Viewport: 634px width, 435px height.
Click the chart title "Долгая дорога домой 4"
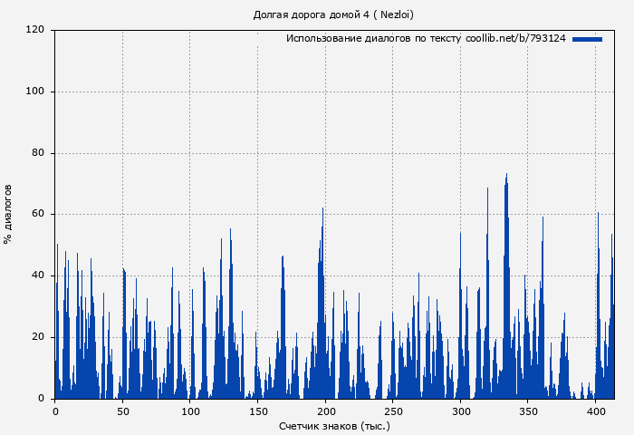click(x=333, y=14)
